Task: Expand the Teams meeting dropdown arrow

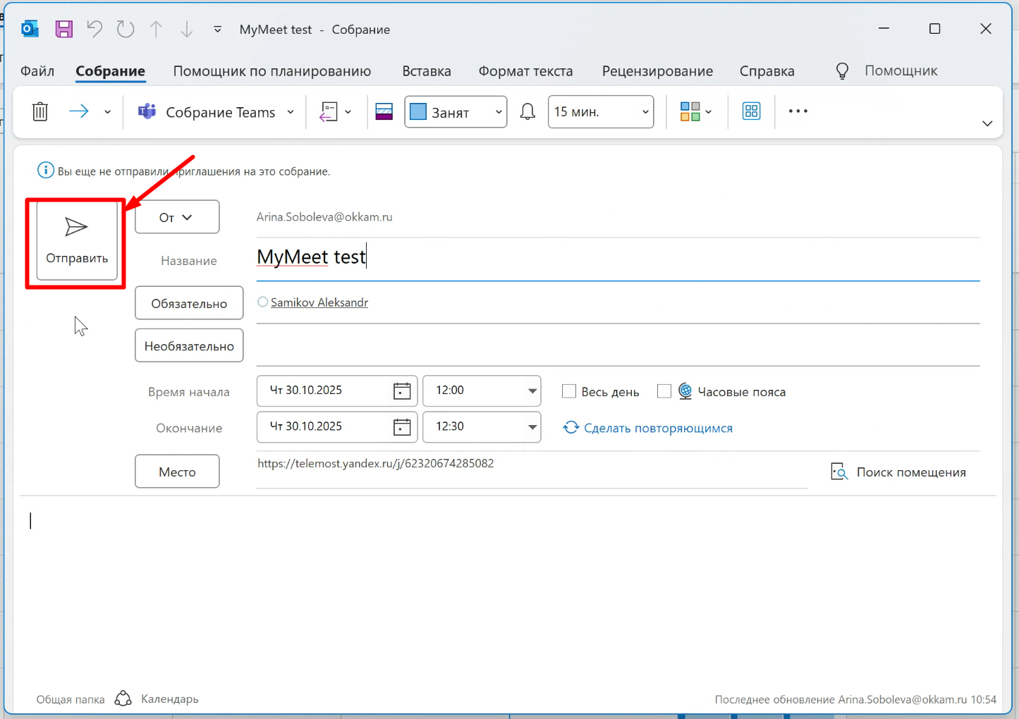Action: [x=291, y=112]
